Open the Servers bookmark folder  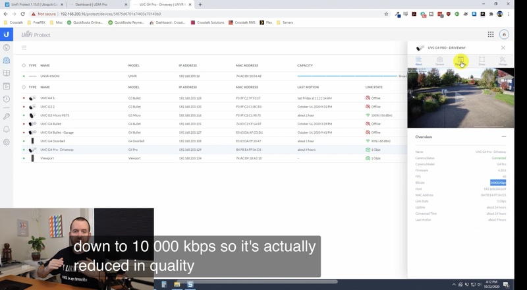click(285, 22)
